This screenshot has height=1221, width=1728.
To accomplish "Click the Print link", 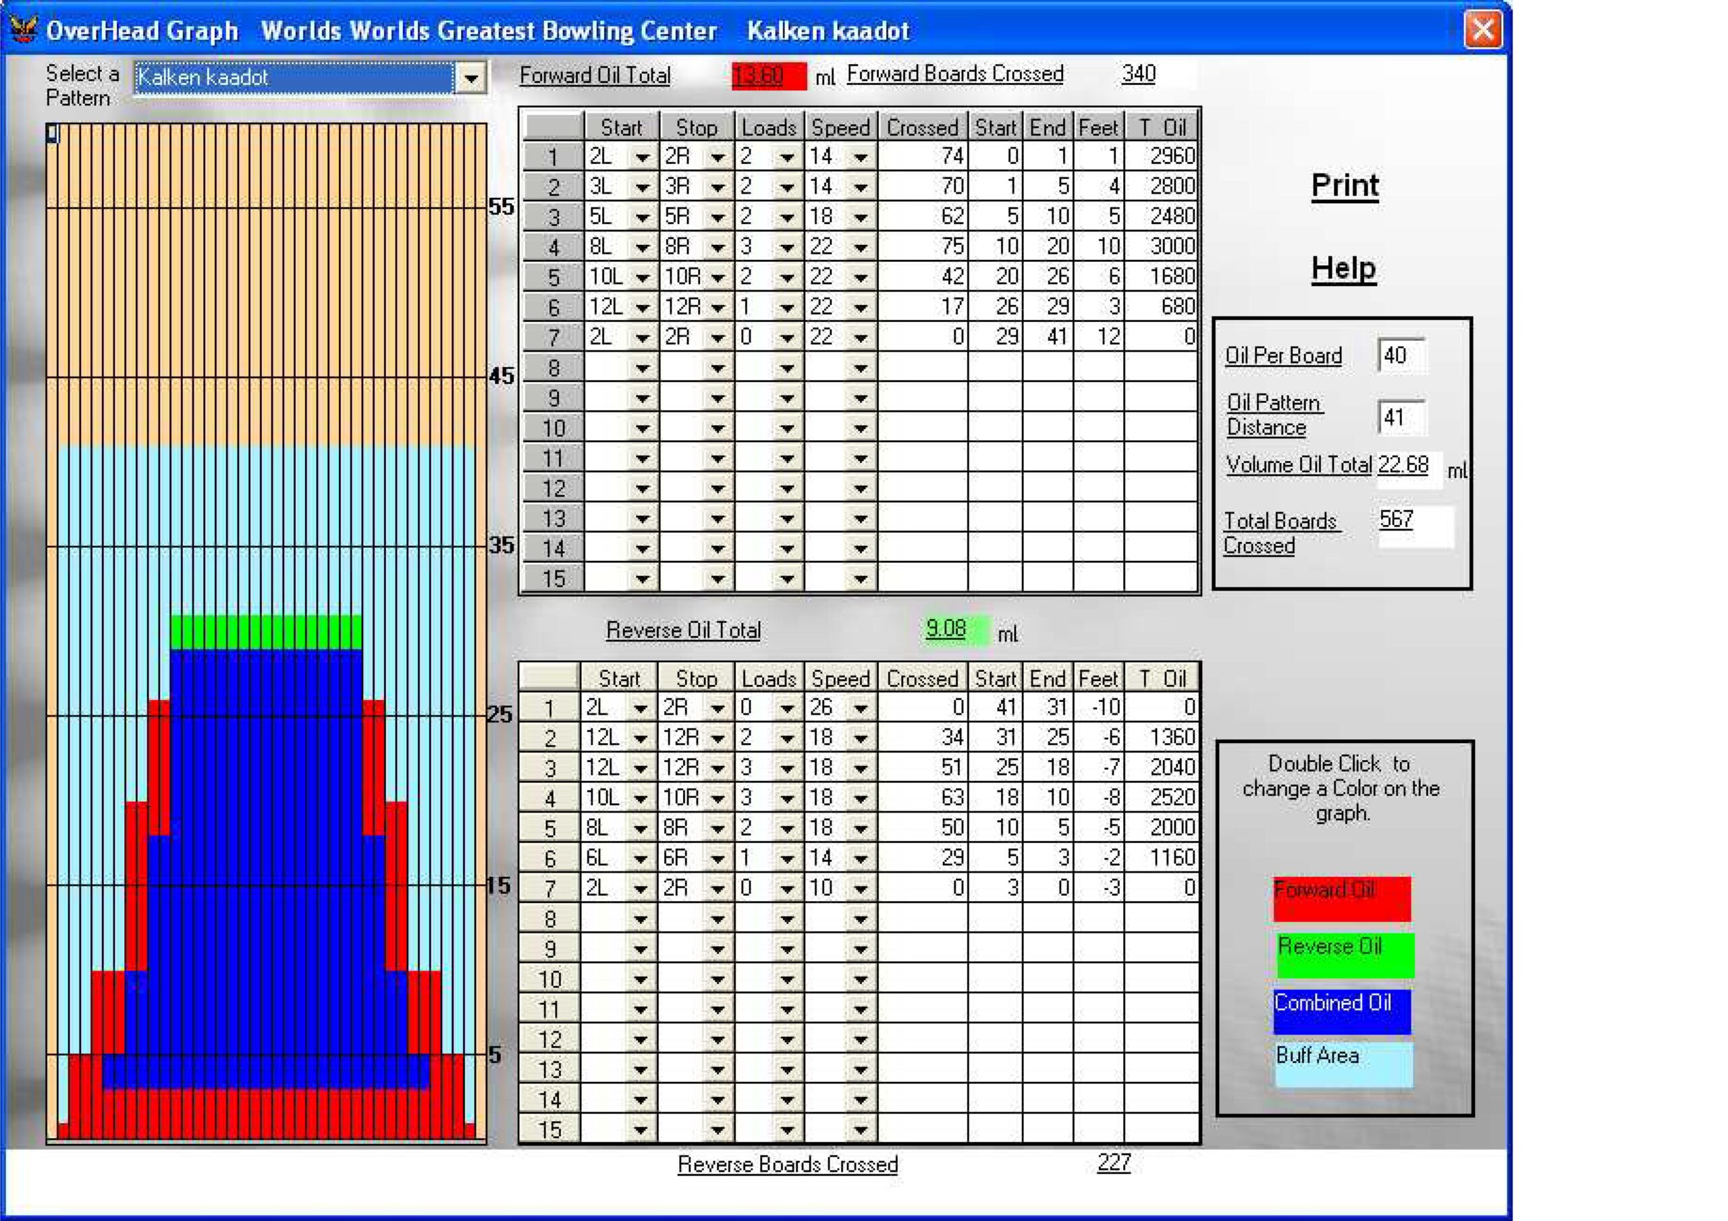I will point(1345,185).
